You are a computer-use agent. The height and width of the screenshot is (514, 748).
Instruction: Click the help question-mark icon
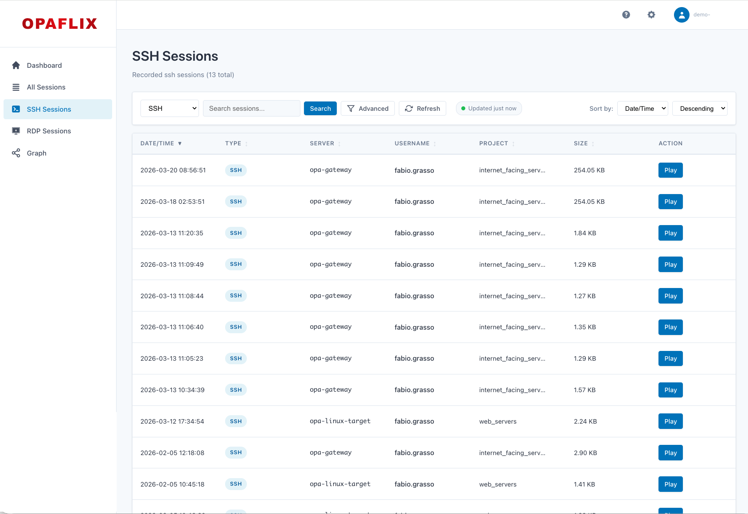coord(626,14)
